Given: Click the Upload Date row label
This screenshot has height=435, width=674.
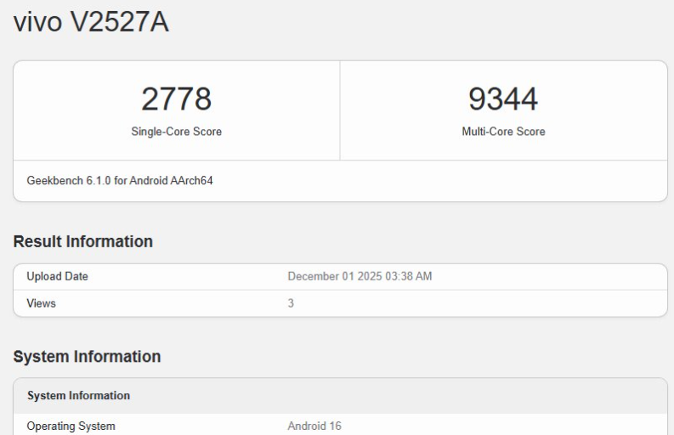Looking at the screenshot, I should (x=57, y=276).
